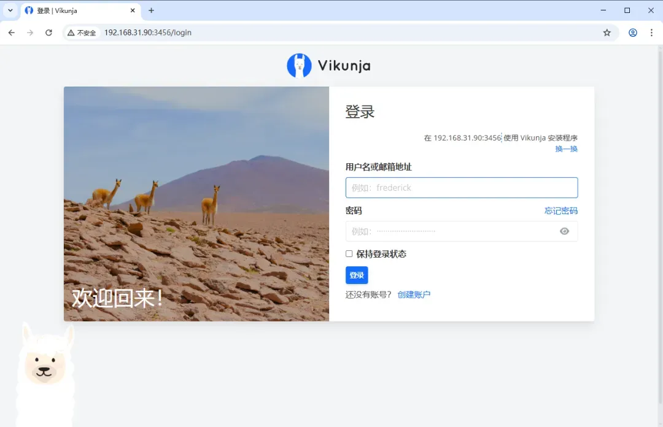This screenshot has width=663, height=427.
Task: Open a new tab with the plus button
Action: [x=152, y=10]
